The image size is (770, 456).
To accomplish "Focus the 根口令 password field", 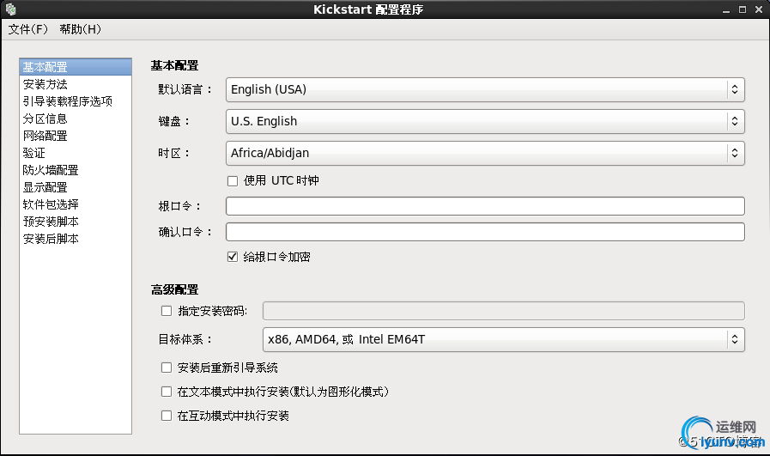I will (485, 206).
